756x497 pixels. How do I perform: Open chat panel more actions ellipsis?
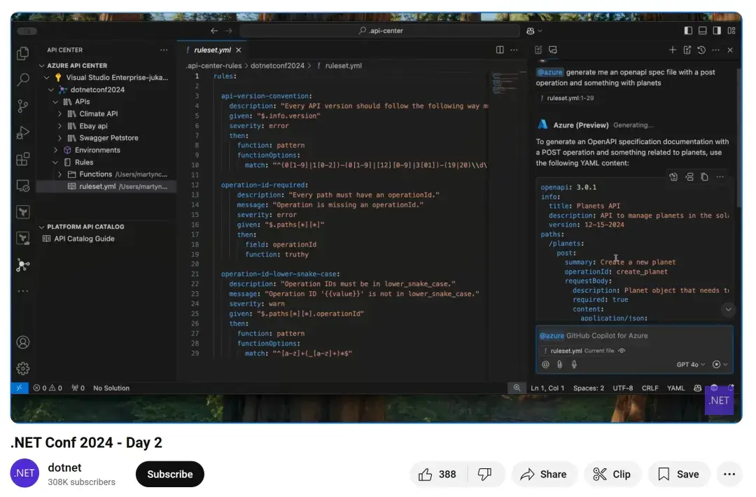click(716, 50)
